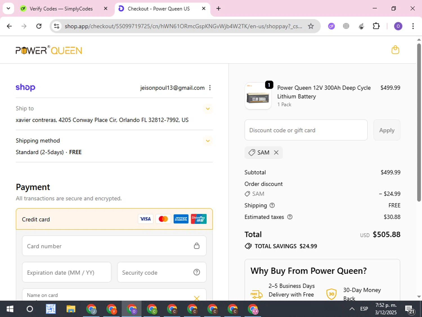Show hidden system tray icons
This screenshot has width=422, height=317.
point(352,309)
